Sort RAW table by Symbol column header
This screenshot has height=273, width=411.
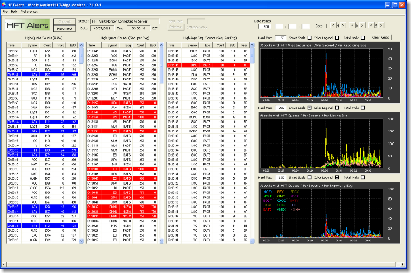pos(30,45)
